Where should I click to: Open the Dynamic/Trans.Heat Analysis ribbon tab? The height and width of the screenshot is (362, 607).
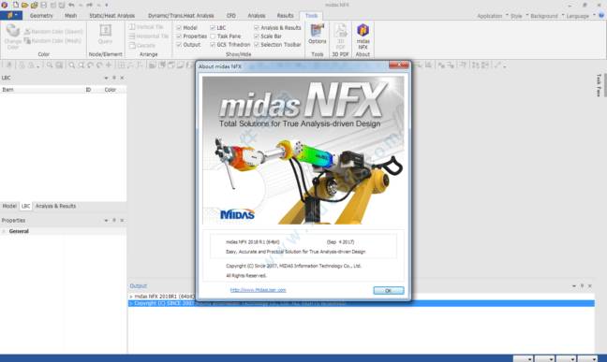point(181,16)
